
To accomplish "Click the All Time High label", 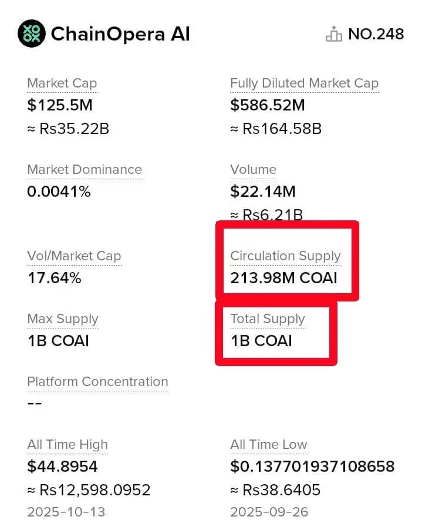I will 67,445.
